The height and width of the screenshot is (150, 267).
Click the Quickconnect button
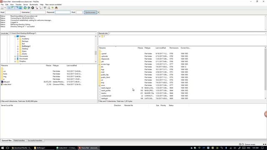91,12
